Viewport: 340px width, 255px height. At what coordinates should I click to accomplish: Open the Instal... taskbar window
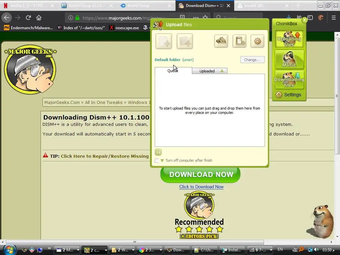[232, 250]
